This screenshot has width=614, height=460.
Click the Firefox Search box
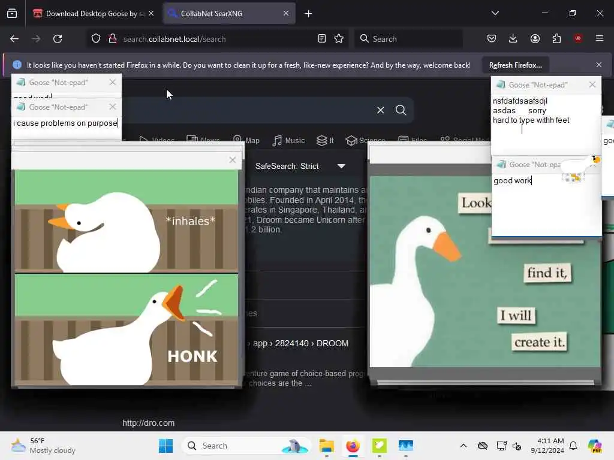coord(408,39)
